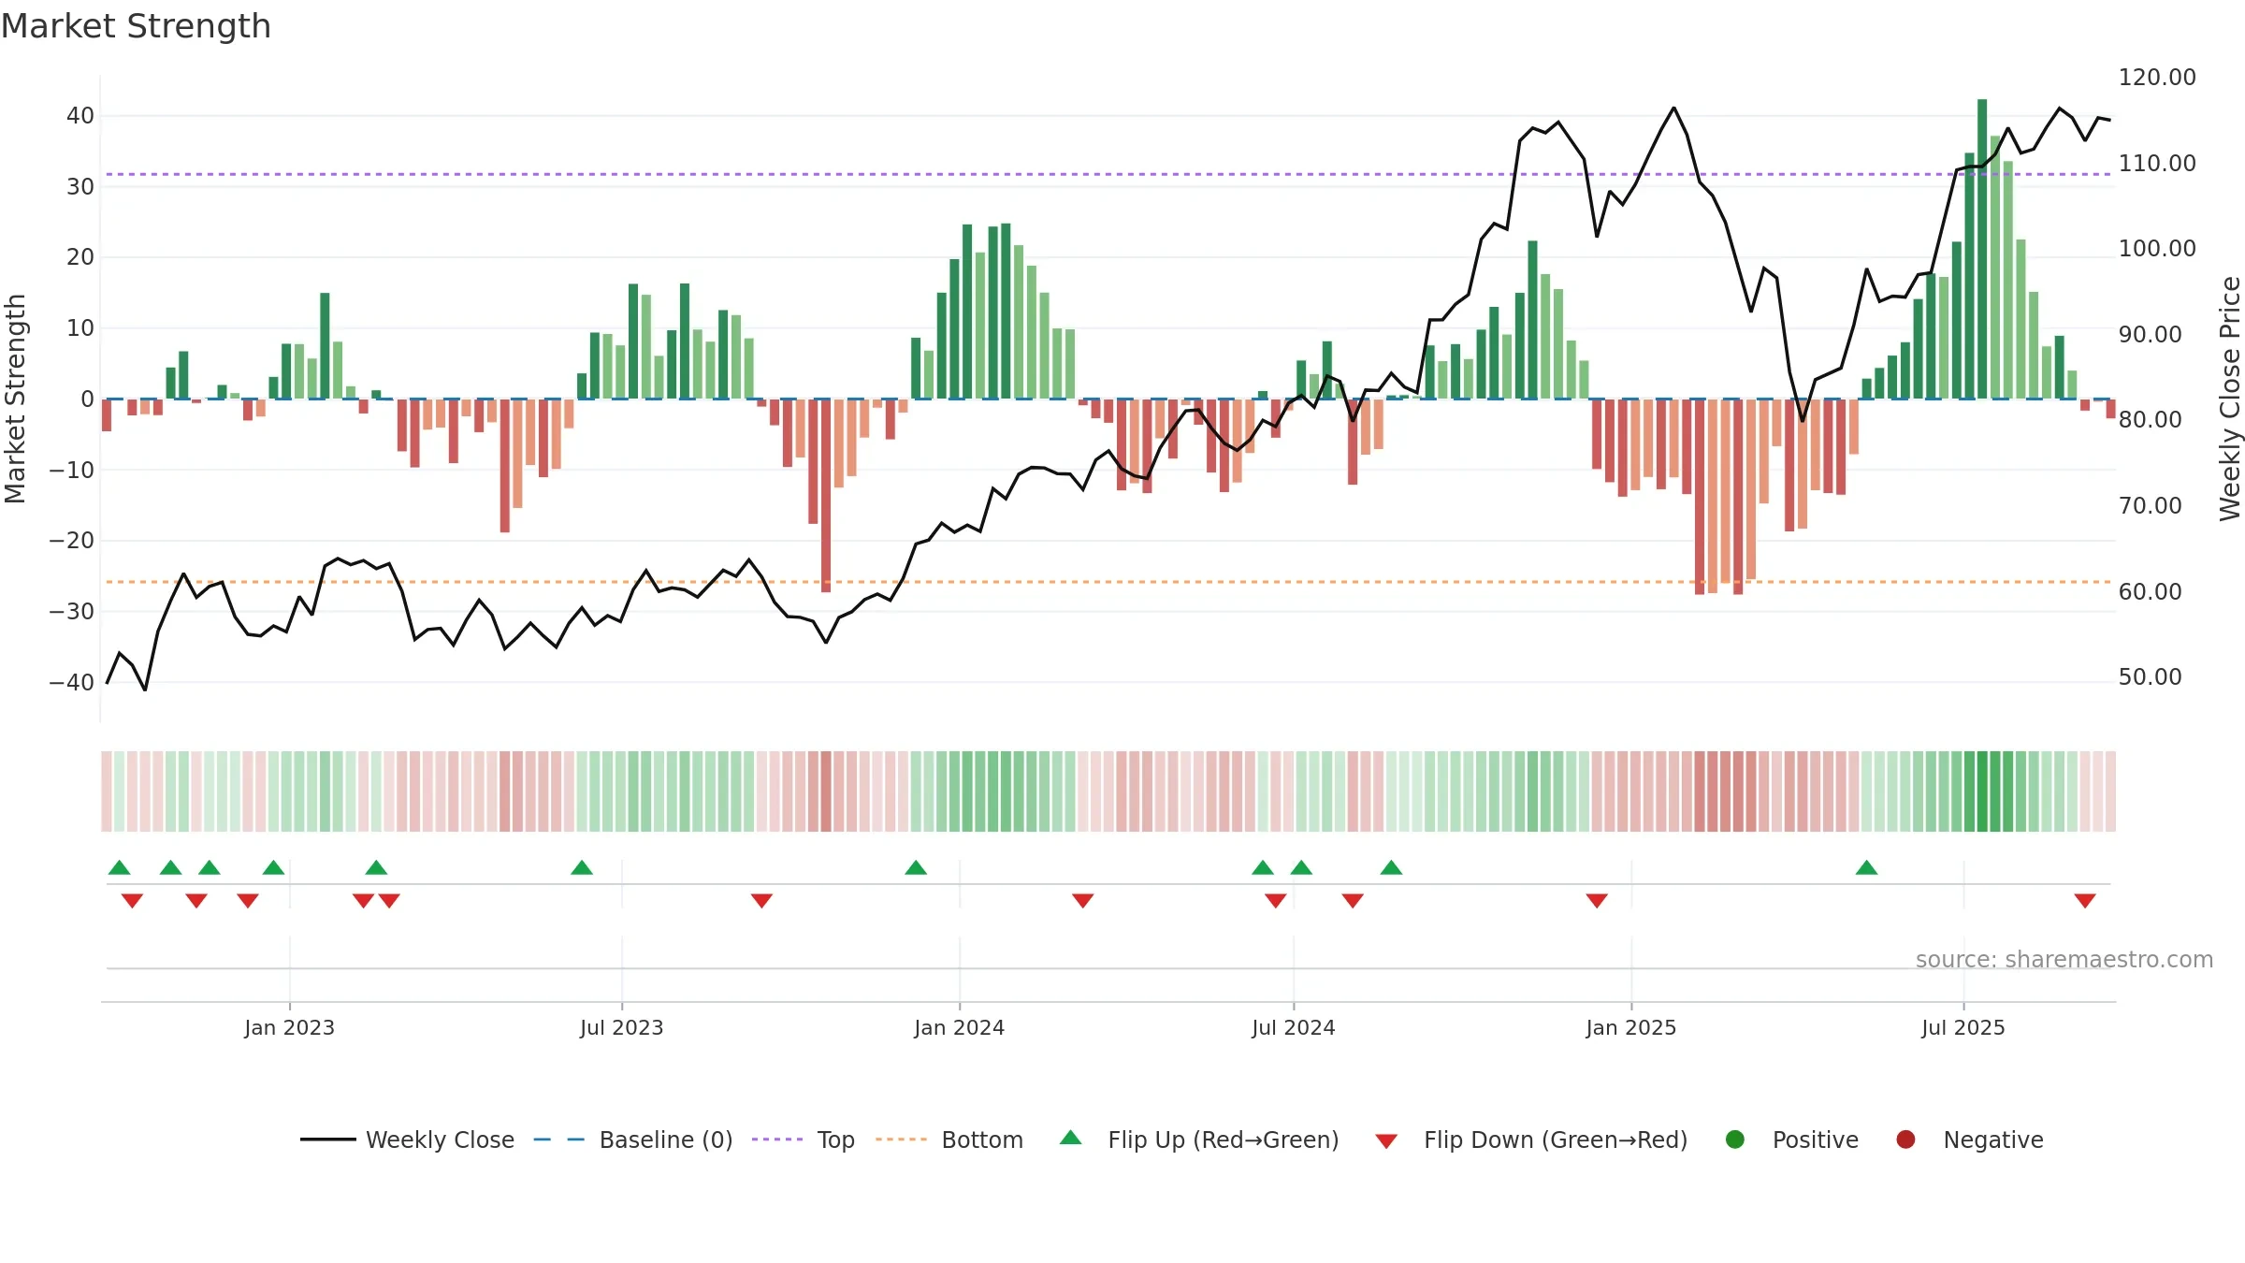Click the red down-triangle icon in the legend
The height and width of the screenshot is (1263, 2245).
coord(1386,1141)
